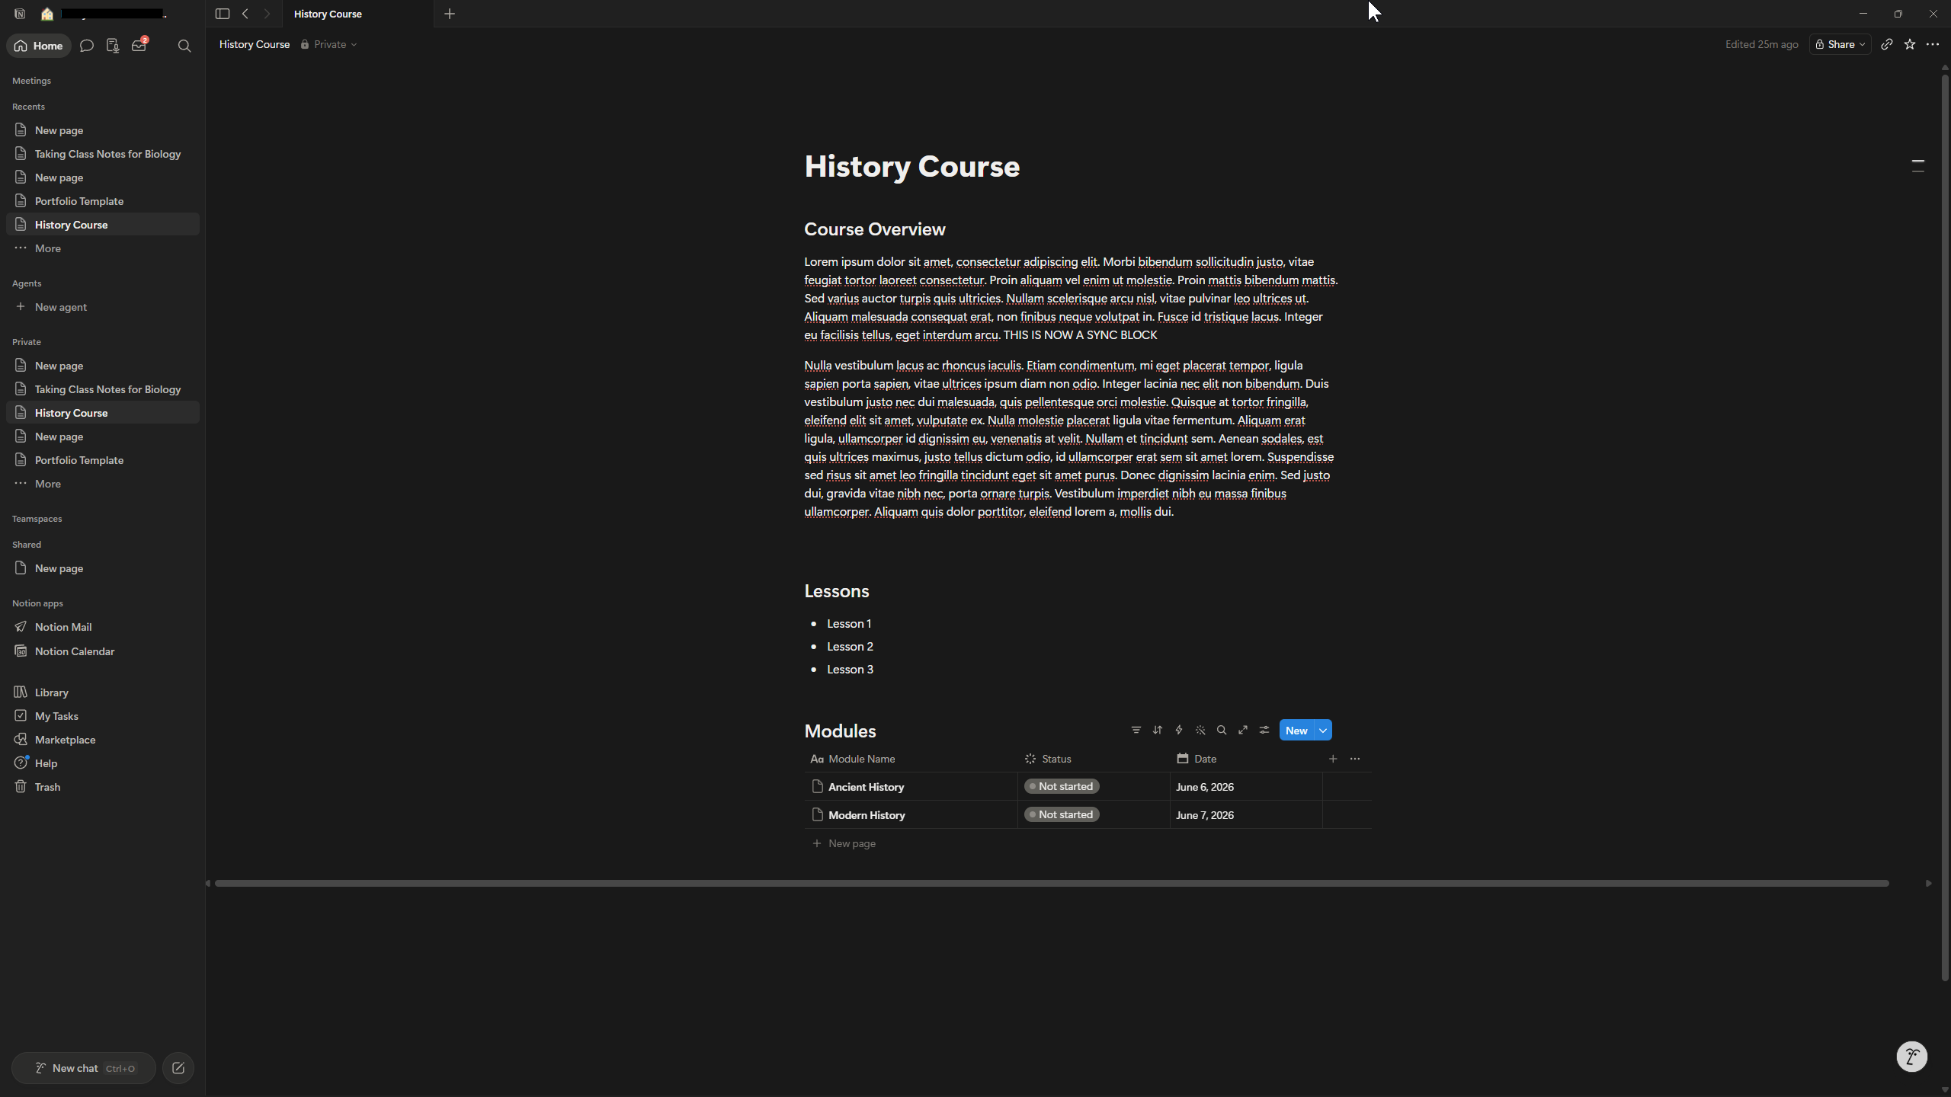
Task: Open Automations lightning icon in Modules
Action: point(1179,730)
